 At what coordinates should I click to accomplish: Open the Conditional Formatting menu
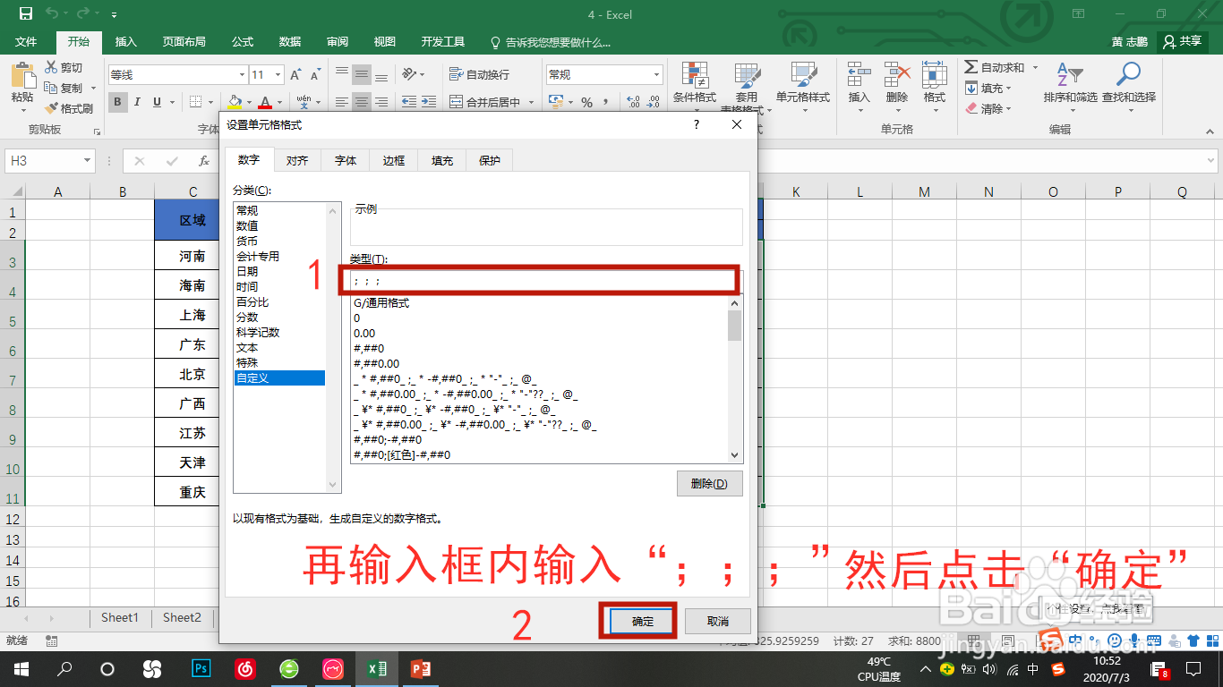[x=695, y=85]
